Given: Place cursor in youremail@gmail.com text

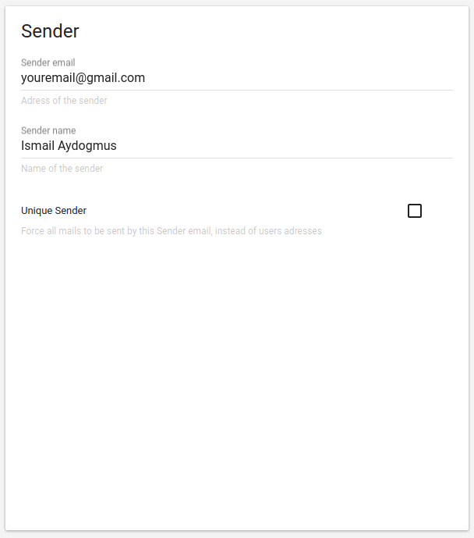Looking at the screenshot, I should [x=83, y=78].
